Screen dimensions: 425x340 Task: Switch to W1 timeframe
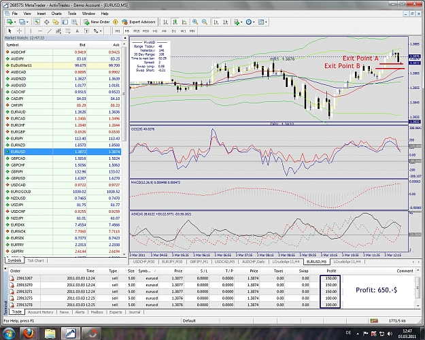(x=183, y=31)
